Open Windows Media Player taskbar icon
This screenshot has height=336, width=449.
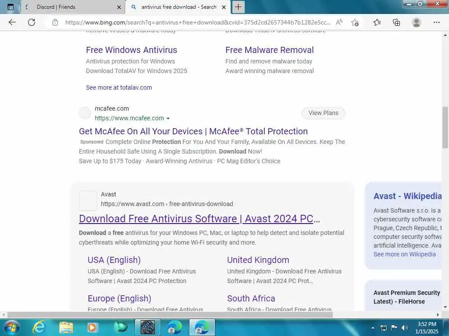click(x=92, y=327)
